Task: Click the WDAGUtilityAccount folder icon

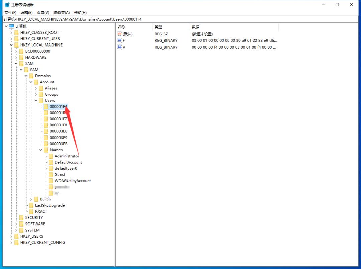Action: tap(51, 181)
